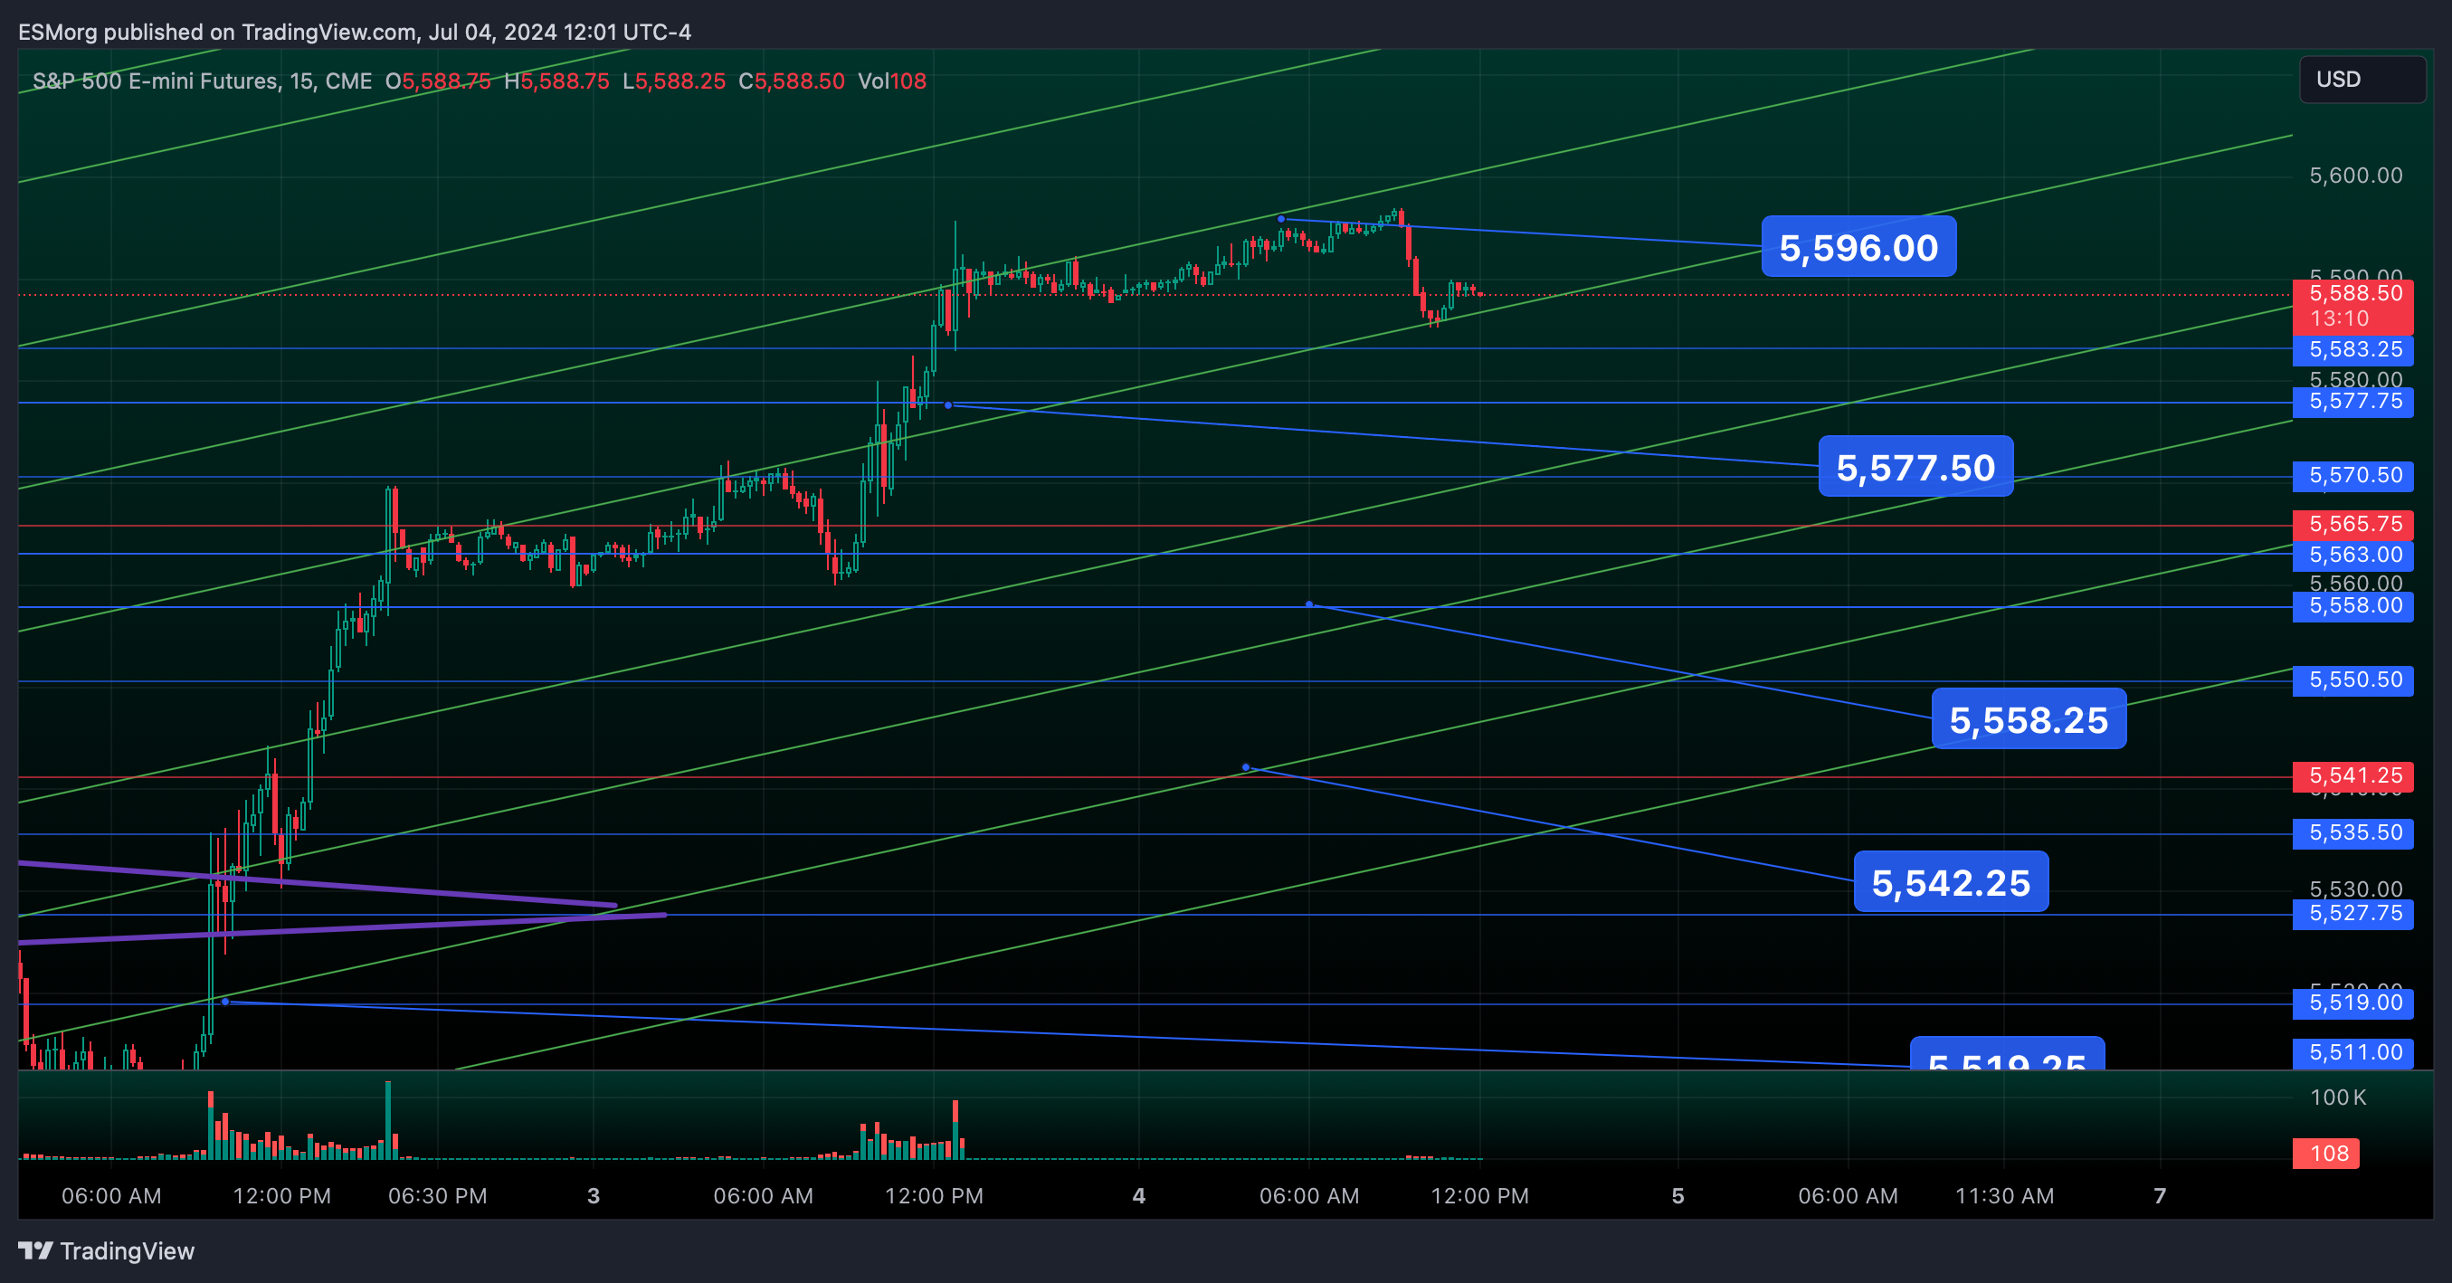Click the close value C5,588.50 in legend

792,81
